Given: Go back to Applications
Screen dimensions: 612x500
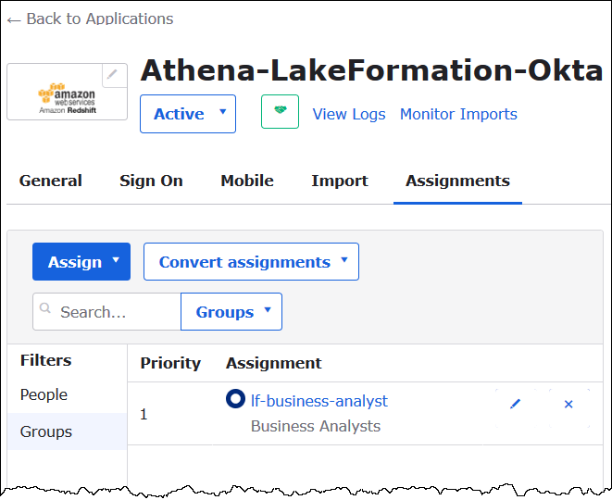Looking at the screenshot, I should point(90,19).
